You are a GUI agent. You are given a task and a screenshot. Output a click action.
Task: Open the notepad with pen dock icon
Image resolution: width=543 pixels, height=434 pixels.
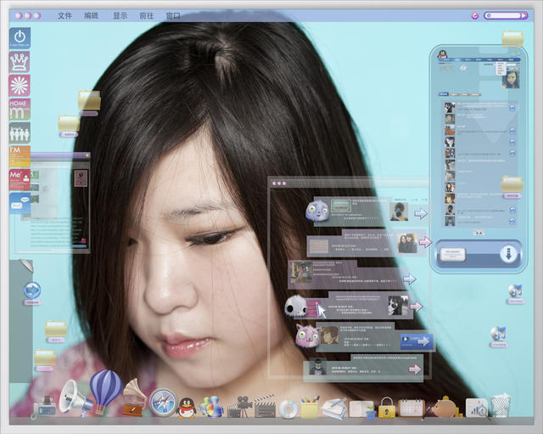coord(334,408)
